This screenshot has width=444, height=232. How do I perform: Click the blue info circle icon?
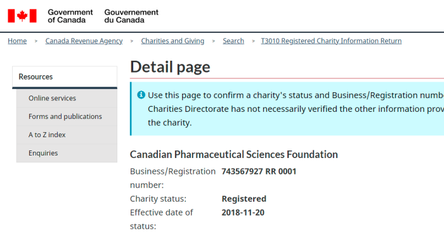pos(141,95)
